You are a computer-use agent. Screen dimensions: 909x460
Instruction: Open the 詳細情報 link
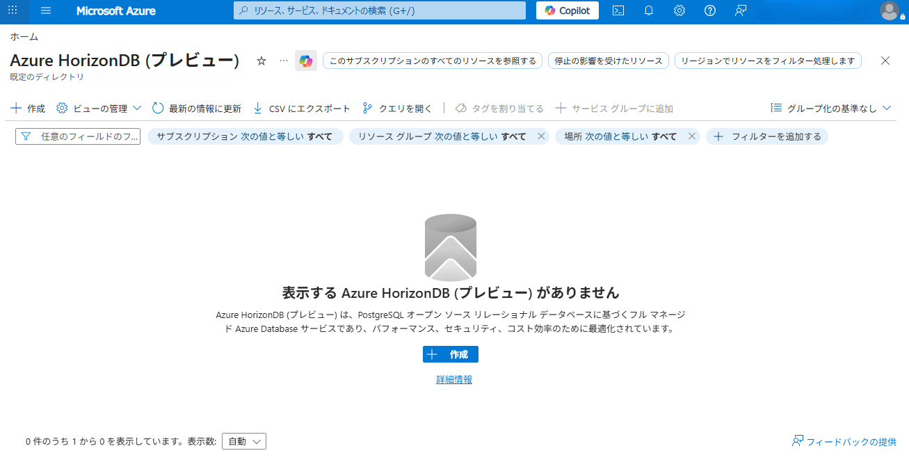pyautogui.click(x=454, y=379)
